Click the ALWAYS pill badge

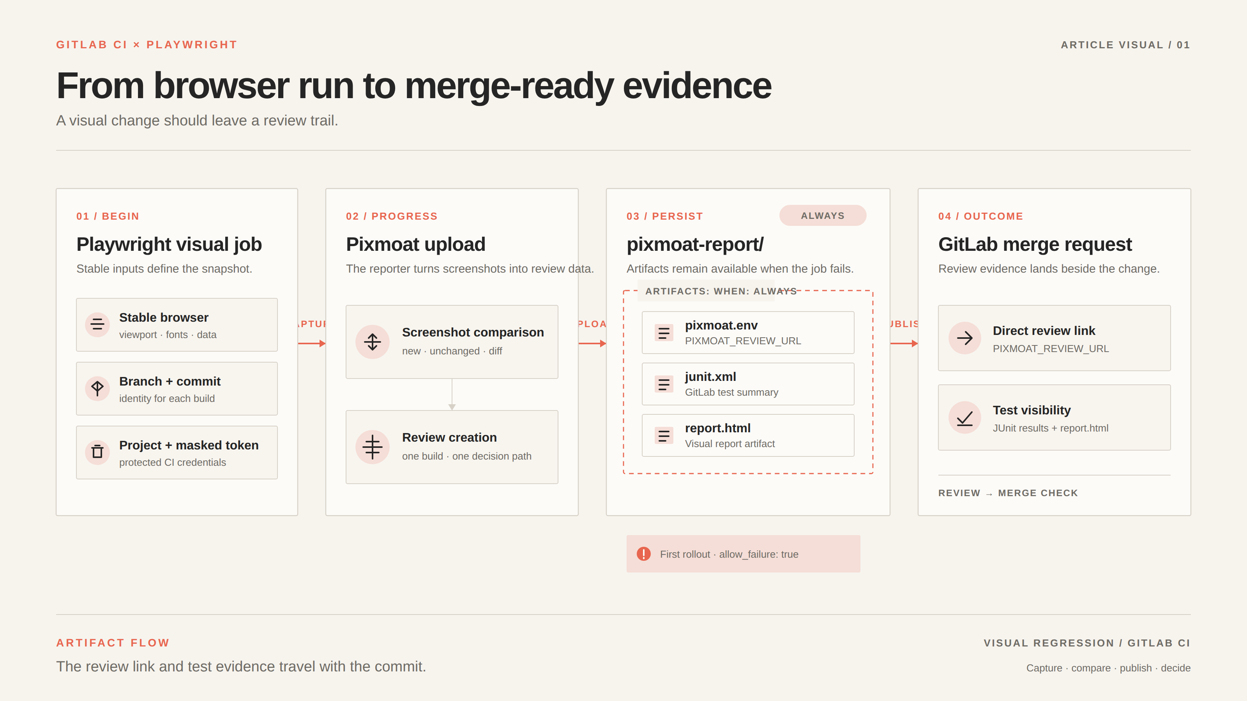(823, 216)
